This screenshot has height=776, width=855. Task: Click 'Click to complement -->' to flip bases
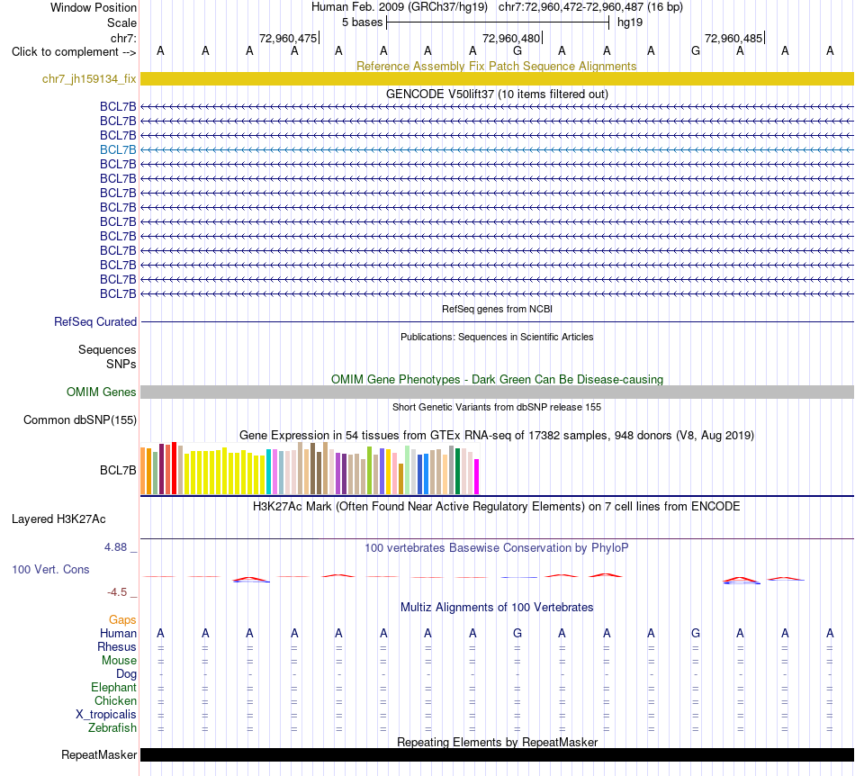[x=74, y=52]
